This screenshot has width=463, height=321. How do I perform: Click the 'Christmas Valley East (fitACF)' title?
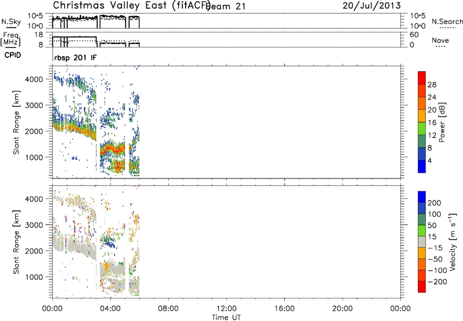pyautogui.click(x=131, y=5)
